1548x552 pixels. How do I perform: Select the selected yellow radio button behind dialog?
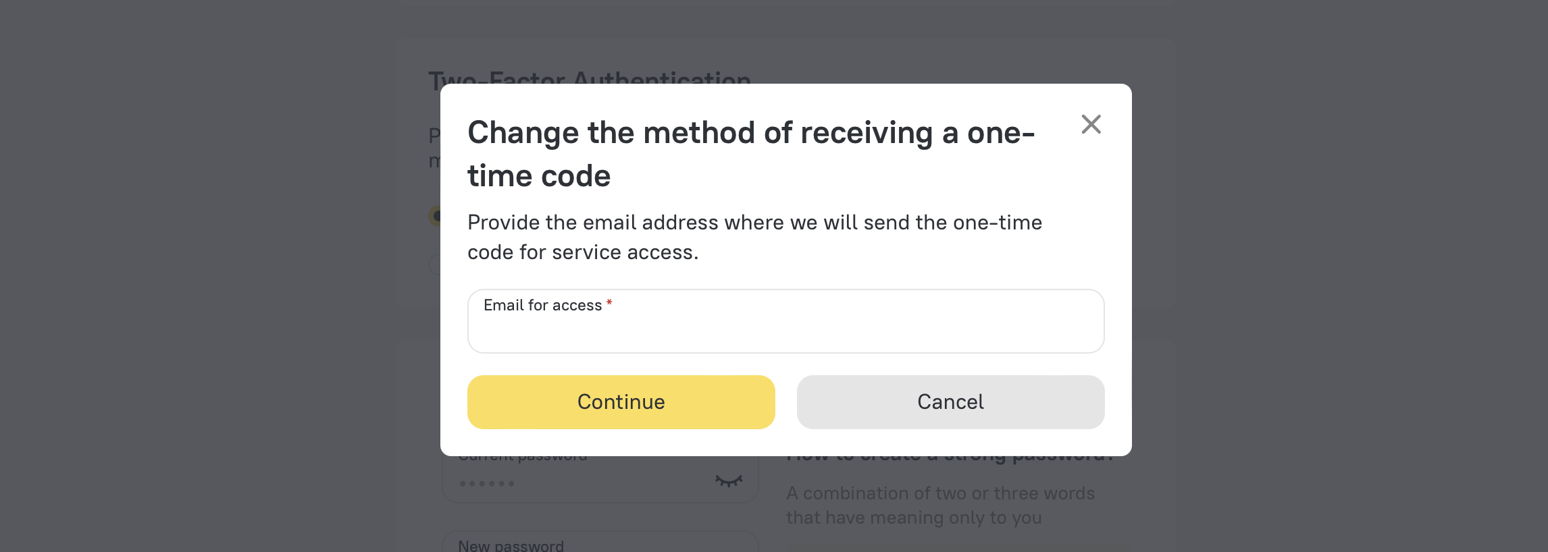click(x=435, y=216)
